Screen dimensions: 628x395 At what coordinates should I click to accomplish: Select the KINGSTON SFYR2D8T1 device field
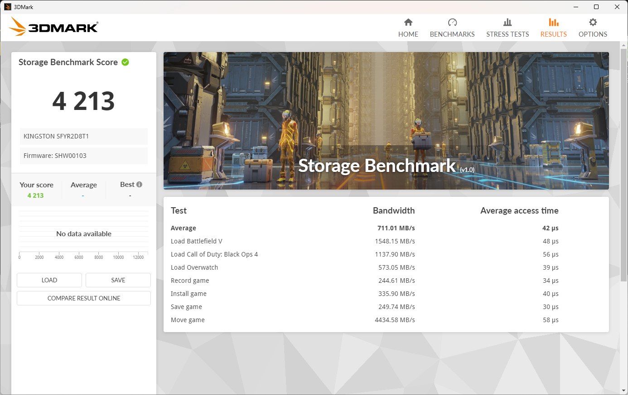coord(84,136)
